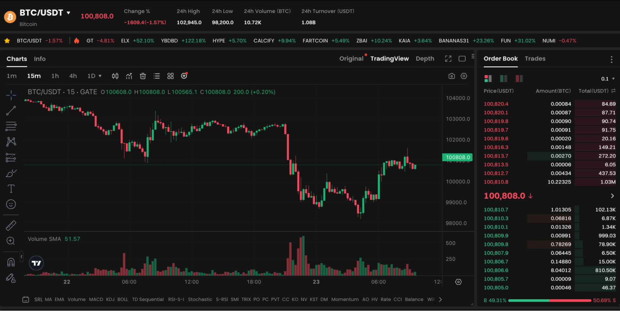Image resolution: width=620 pixels, height=311 pixels.
Task: Select the crosshair cursor tool
Action: pos(11,95)
